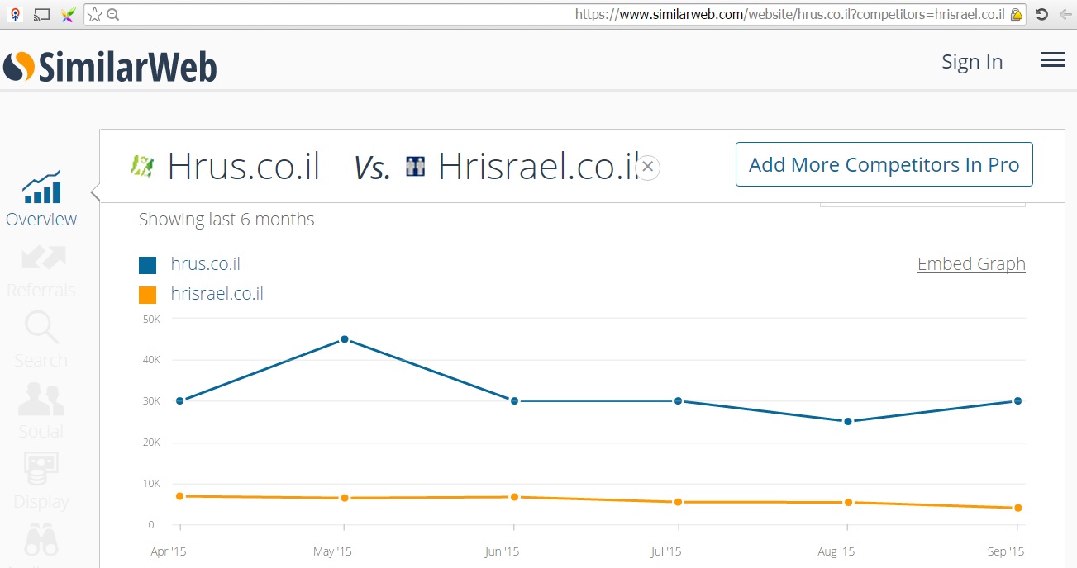
Task: Open the Social sidebar section
Action: [41, 411]
